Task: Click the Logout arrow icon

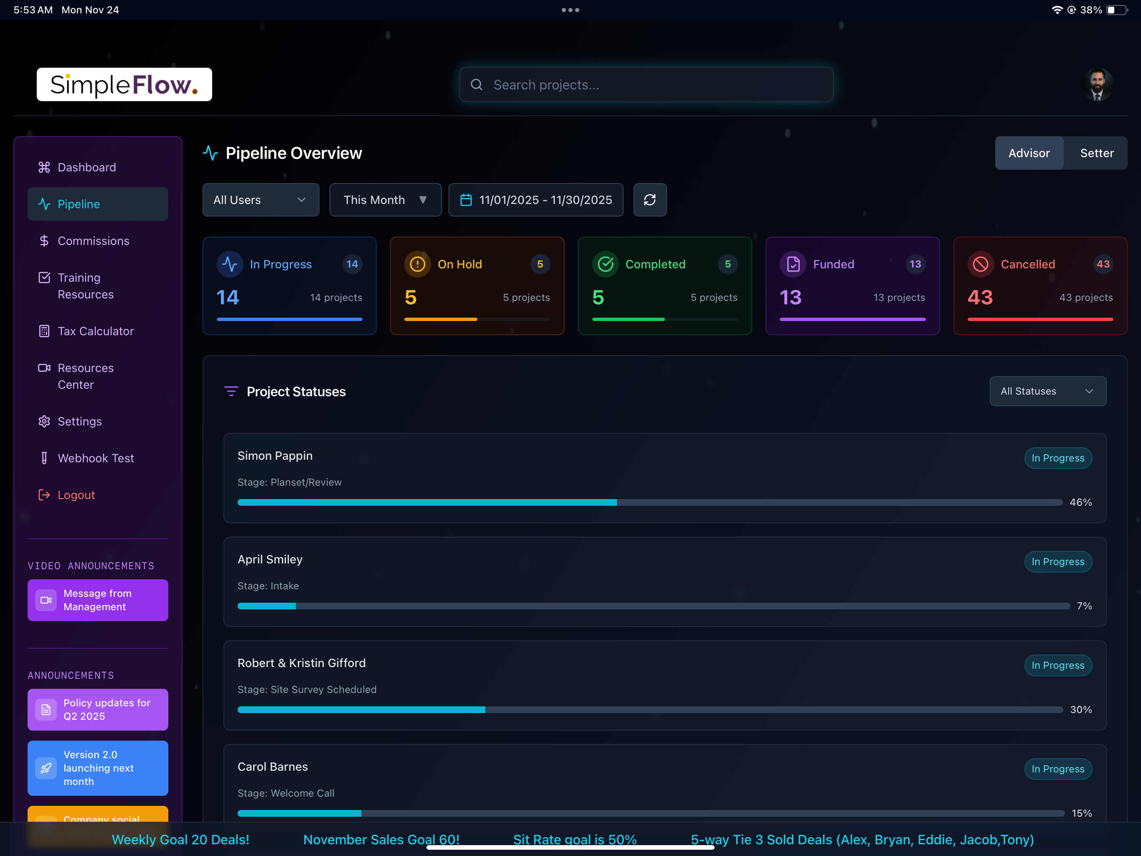Action: pos(44,494)
